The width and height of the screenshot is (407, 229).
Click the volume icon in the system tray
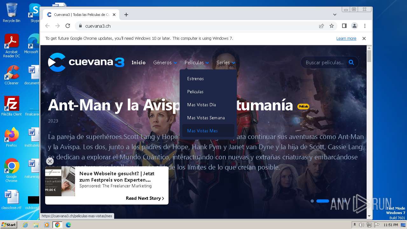pyautogui.click(x=362, y=225)
